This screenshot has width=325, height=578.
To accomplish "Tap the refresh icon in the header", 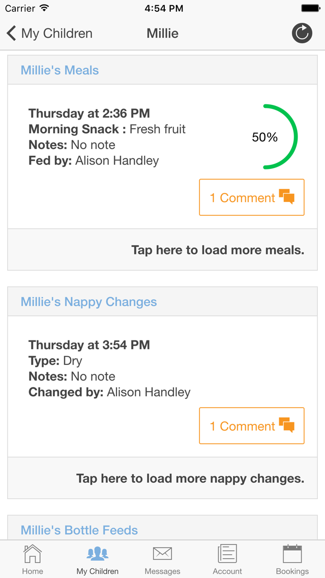I will [302, 33].
